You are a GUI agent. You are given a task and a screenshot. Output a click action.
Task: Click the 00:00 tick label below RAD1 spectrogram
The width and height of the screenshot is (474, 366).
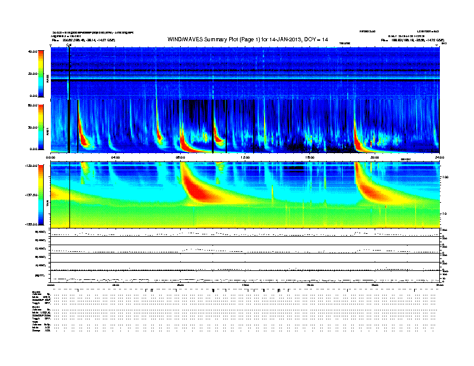[x=50, y=157]
